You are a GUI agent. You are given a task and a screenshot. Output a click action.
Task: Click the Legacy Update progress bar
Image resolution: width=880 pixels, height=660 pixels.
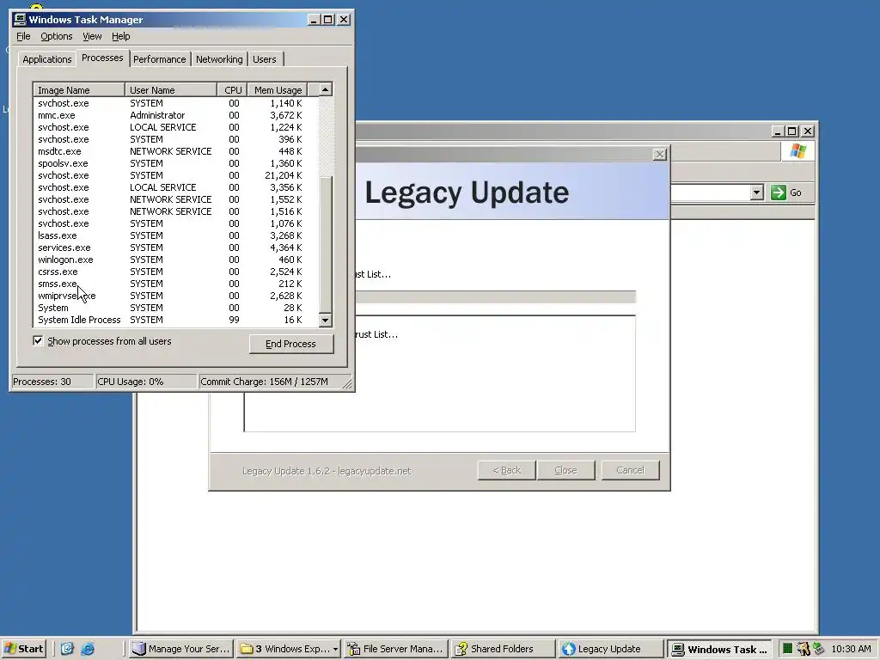[x=496, y=296]
